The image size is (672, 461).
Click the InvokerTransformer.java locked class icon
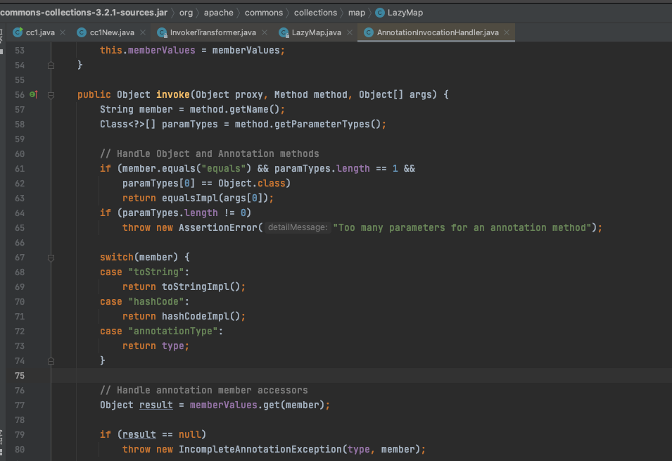click(x=162, y=32)
